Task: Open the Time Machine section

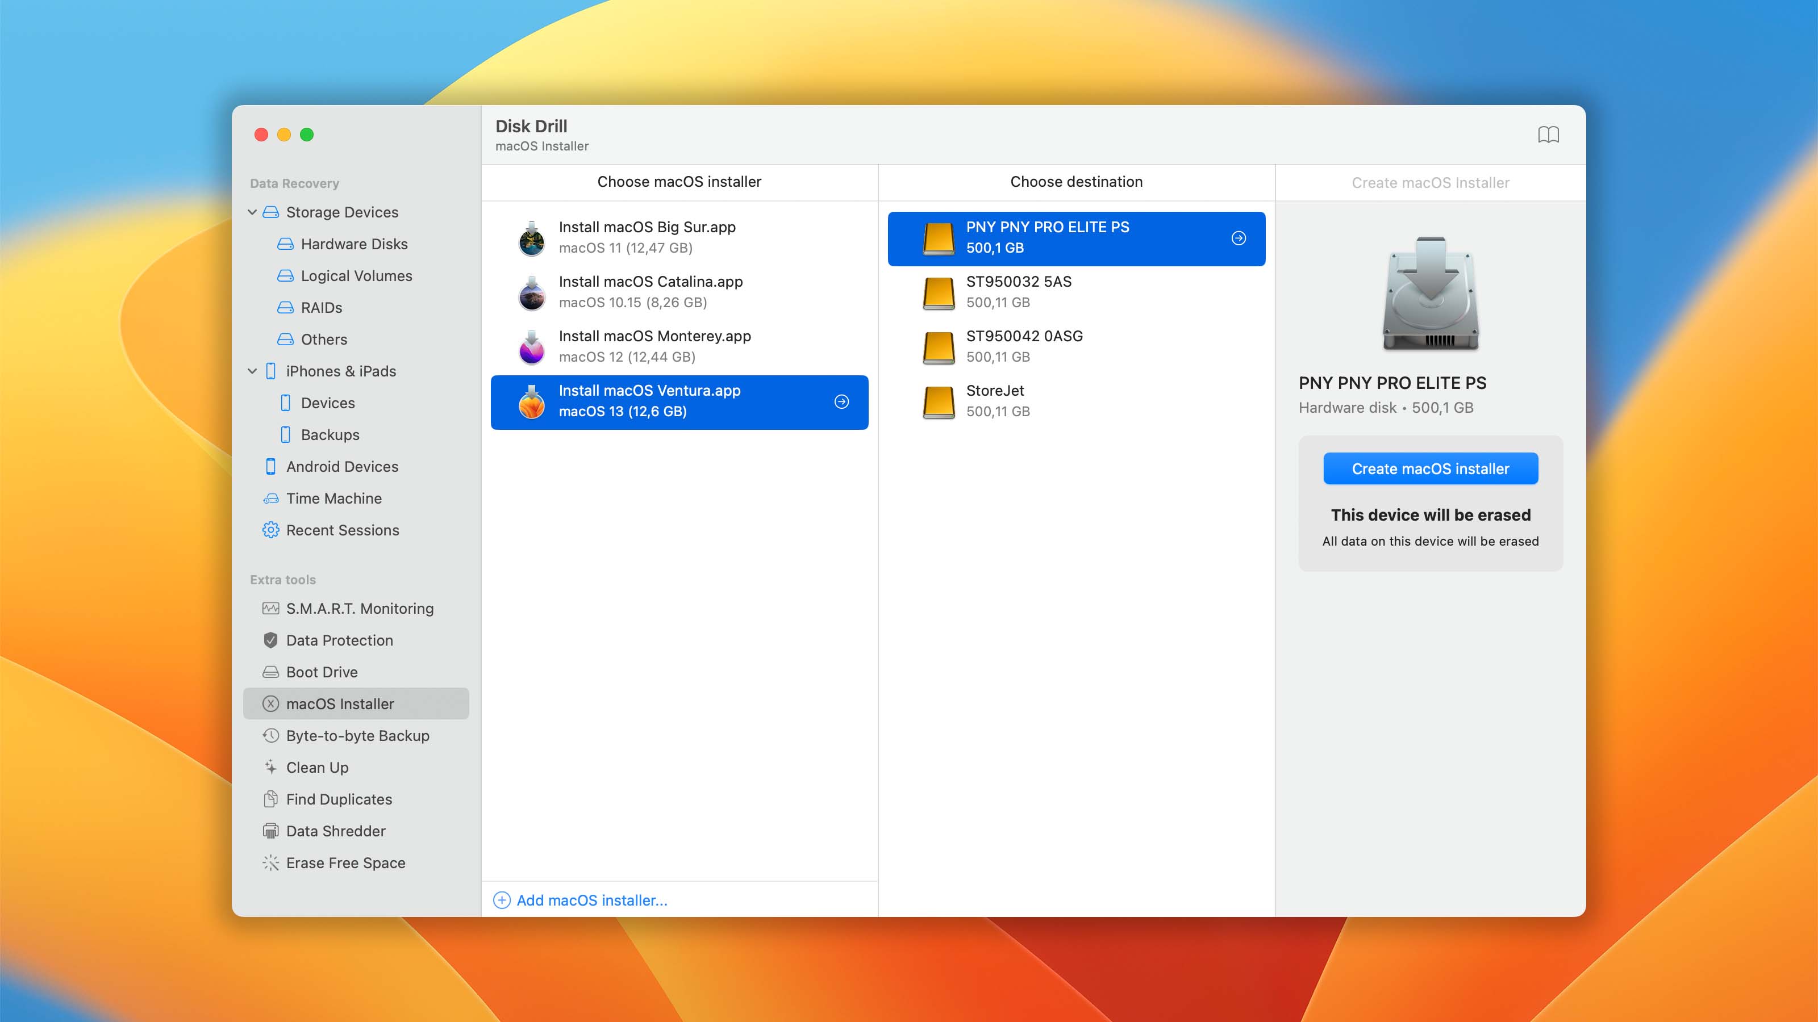Action: point(334,498)
